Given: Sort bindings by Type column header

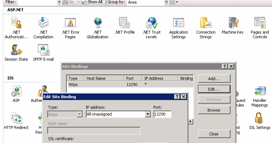Looking at the screenshot, I should [x=76, y=78].
